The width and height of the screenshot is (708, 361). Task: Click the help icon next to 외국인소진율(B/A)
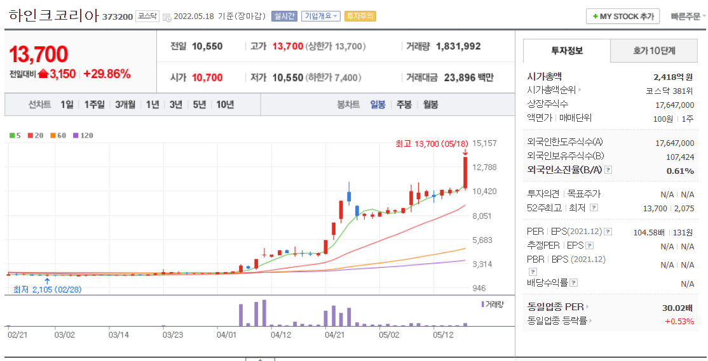point(608,170)
